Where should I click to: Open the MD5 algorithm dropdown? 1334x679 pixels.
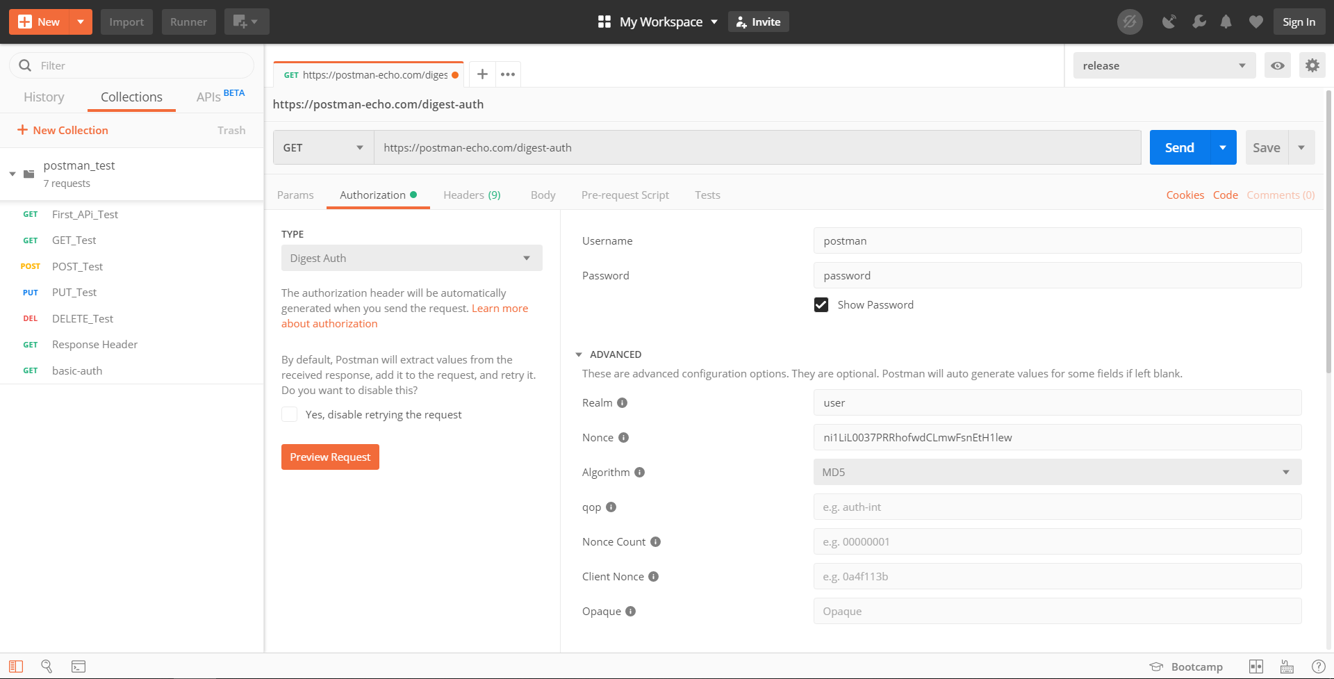coord(1057,473)
